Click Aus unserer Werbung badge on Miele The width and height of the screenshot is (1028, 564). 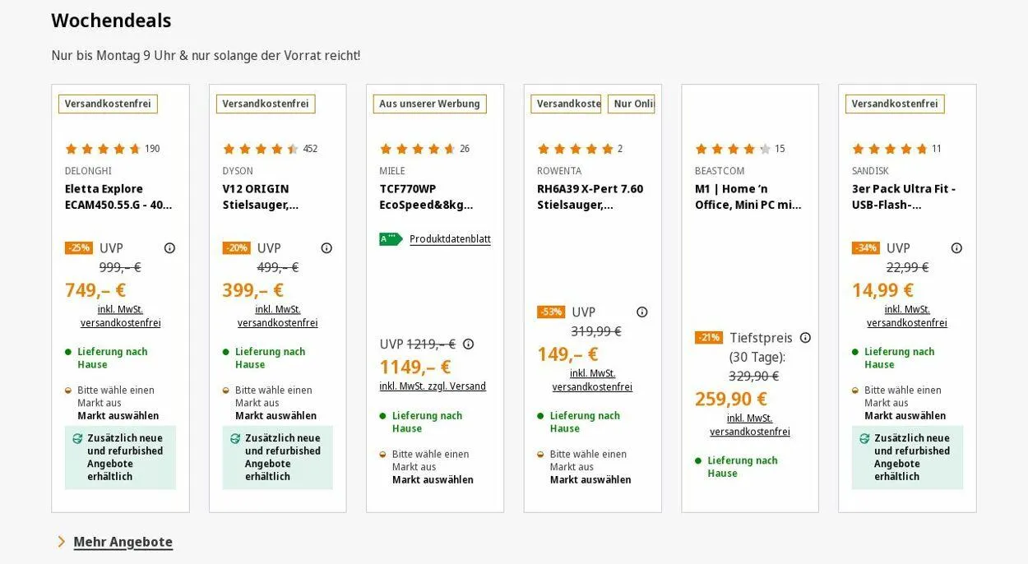tap(429, 104)
